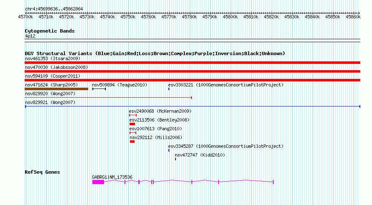372x205 pixels.
Task: Open the nsv470030 (Jakobsson2008) label
Action: [56, 67]
